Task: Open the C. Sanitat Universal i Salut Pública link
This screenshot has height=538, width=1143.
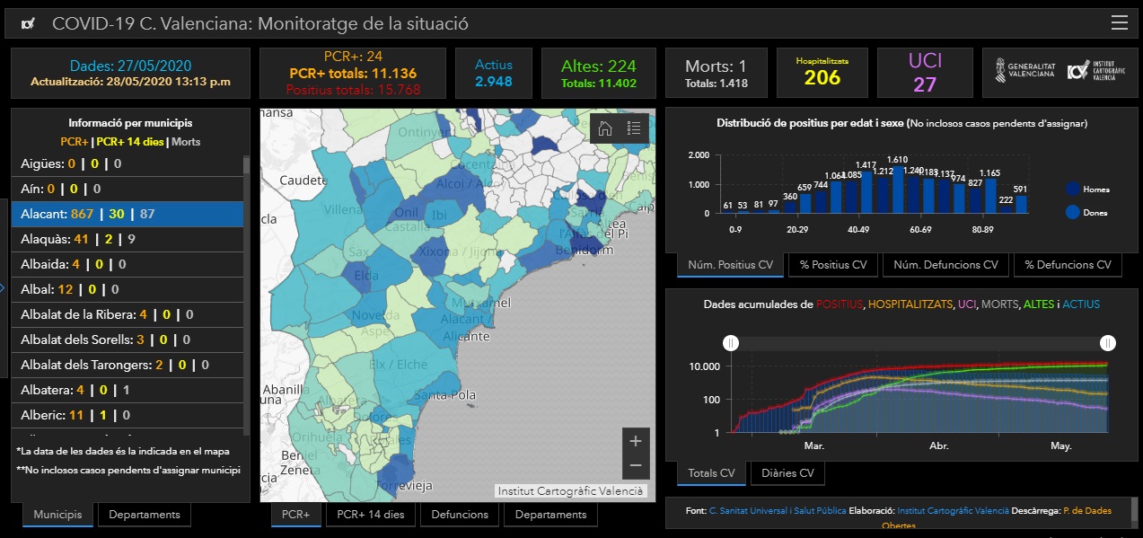Action: [x=777, y=511]
